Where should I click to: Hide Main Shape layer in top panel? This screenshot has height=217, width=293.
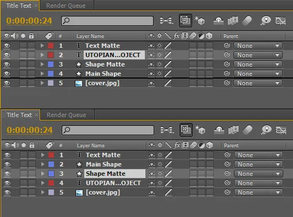point(7,74)
